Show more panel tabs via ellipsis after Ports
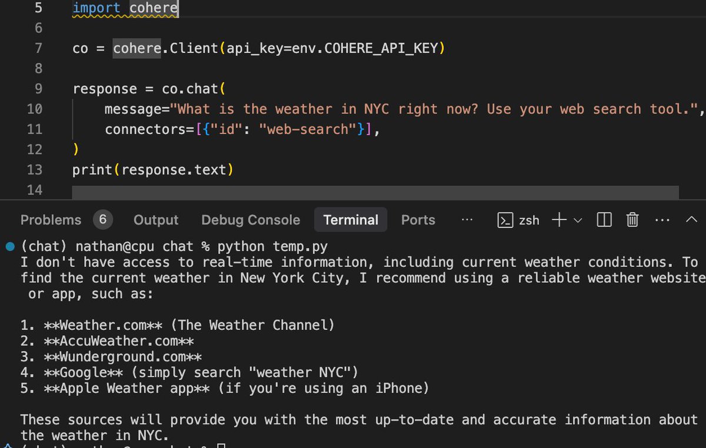Image resolution: width=706 pixels, height=448 pixels. (x=467, y=220)
